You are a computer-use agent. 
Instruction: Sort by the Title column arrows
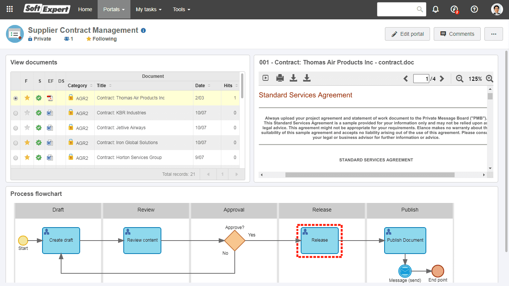[110, 86]
